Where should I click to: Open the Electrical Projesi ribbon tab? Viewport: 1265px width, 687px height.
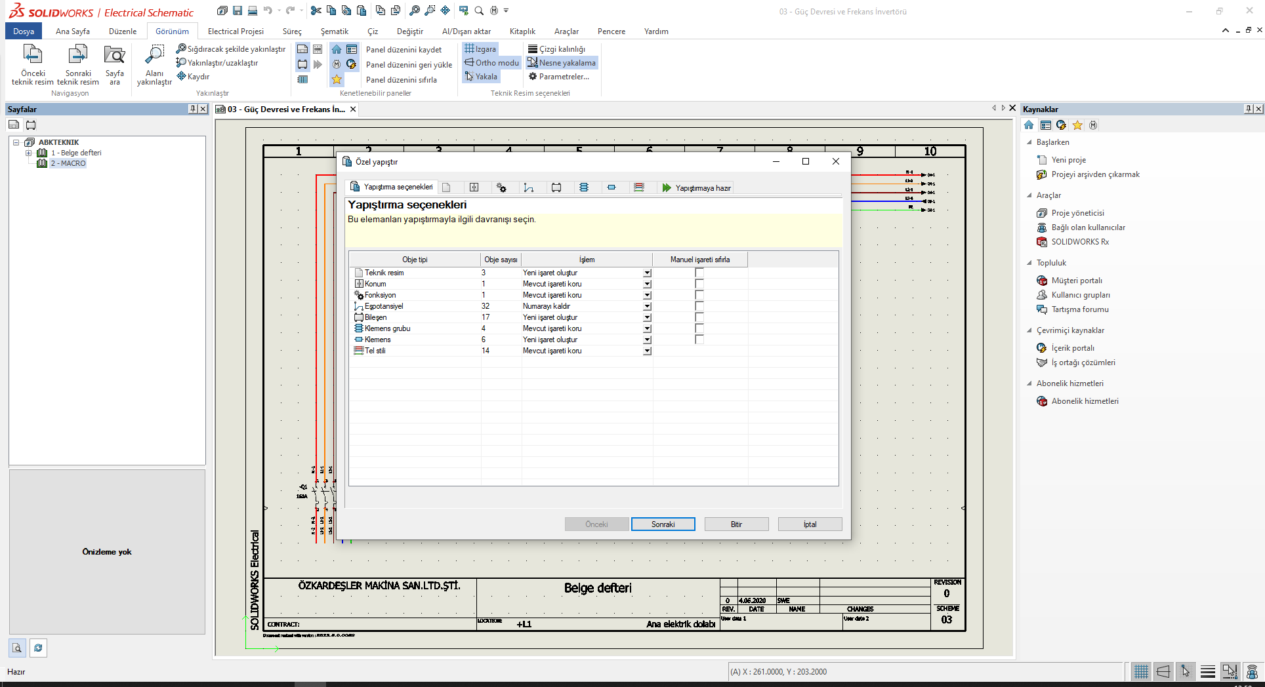236,31
